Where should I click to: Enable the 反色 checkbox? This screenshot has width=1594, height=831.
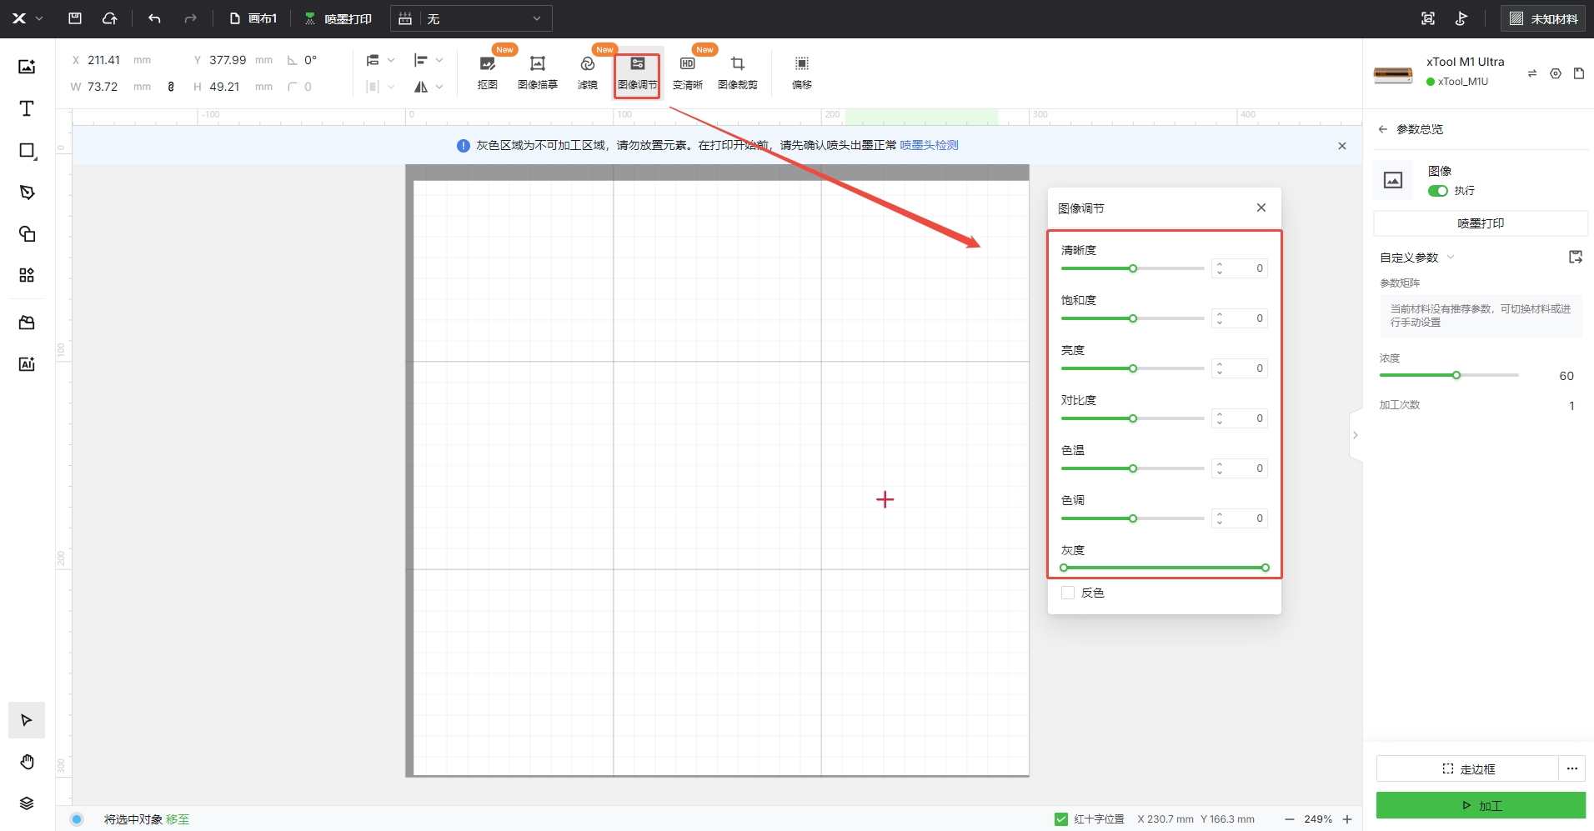(1068, 593)
